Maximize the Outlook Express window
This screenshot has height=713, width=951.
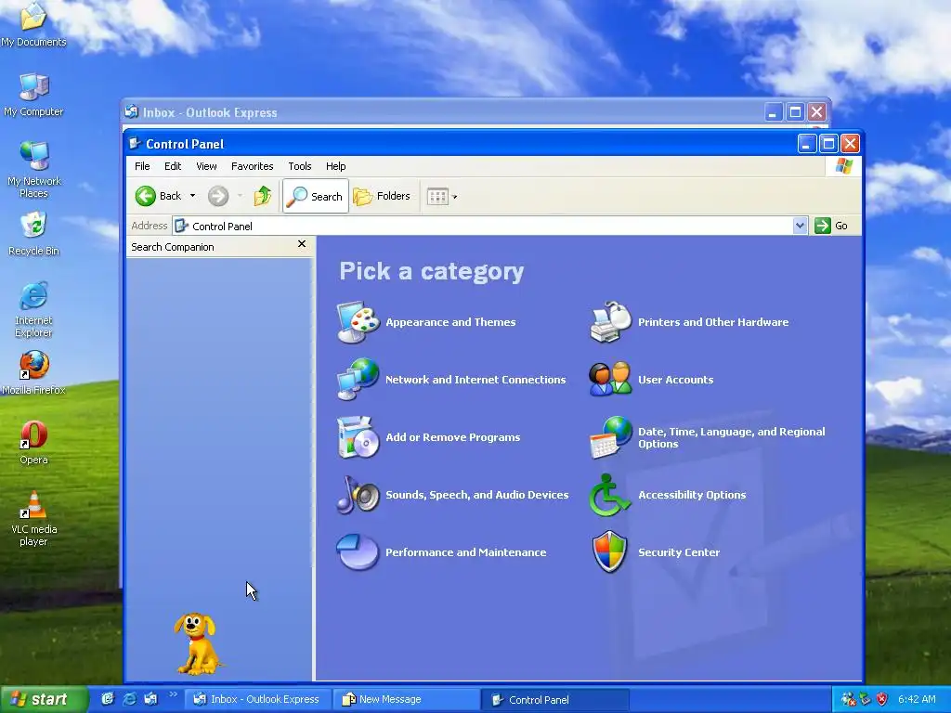[795, 112]
